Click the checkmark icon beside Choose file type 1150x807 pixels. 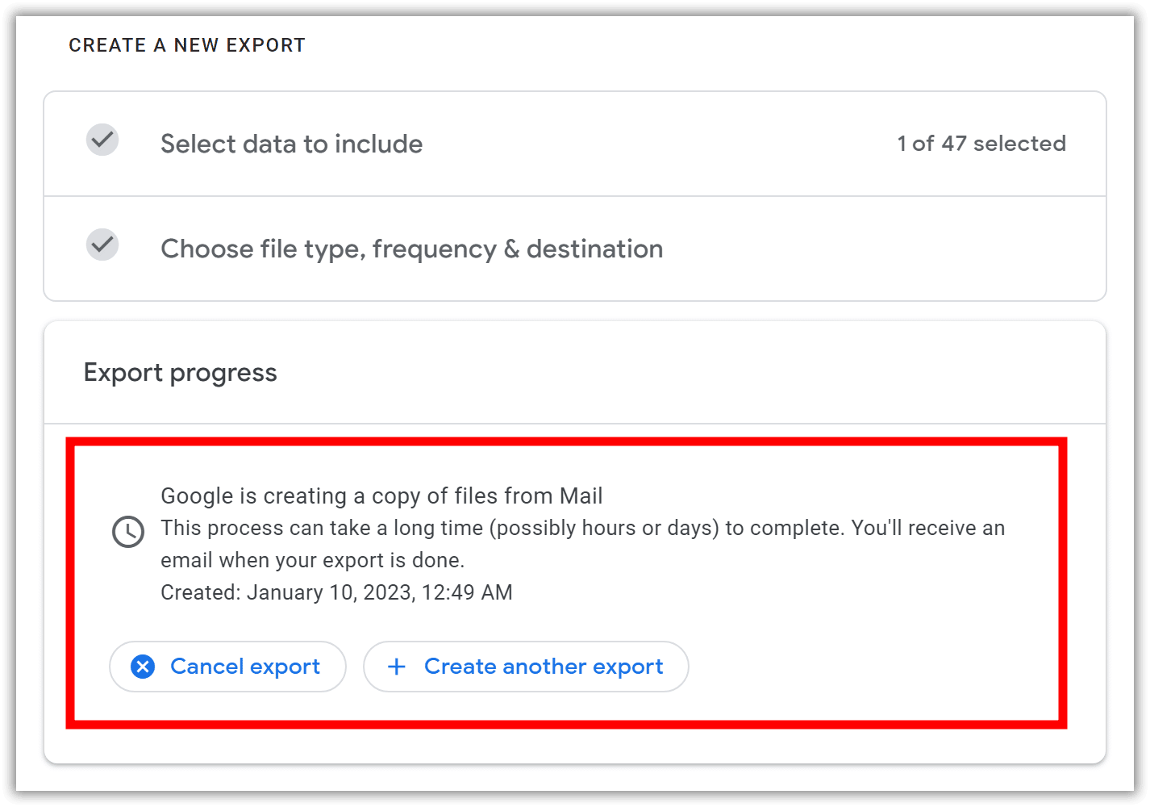[102, 245]
